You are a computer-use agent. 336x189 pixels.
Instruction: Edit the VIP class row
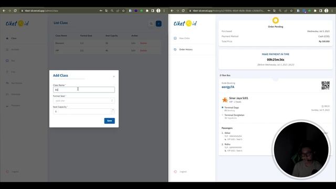[x=133, y=50]
